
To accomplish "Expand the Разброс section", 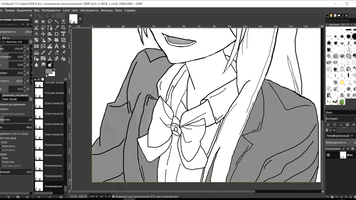I will (4, 109).
